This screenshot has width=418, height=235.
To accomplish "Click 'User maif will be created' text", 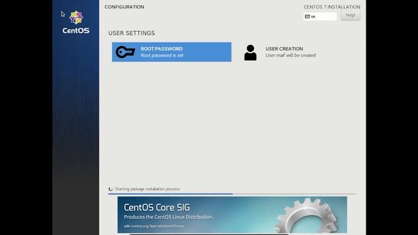I will (291, 55).
